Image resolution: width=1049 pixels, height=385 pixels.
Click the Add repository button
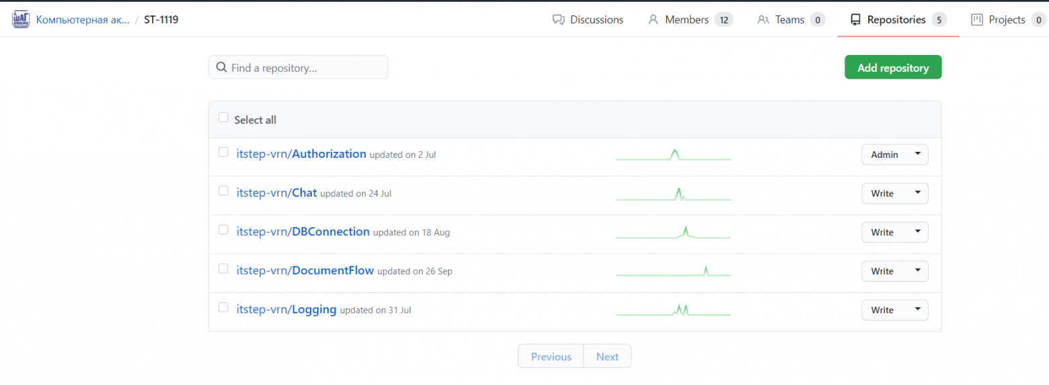(x=893, y=67)
